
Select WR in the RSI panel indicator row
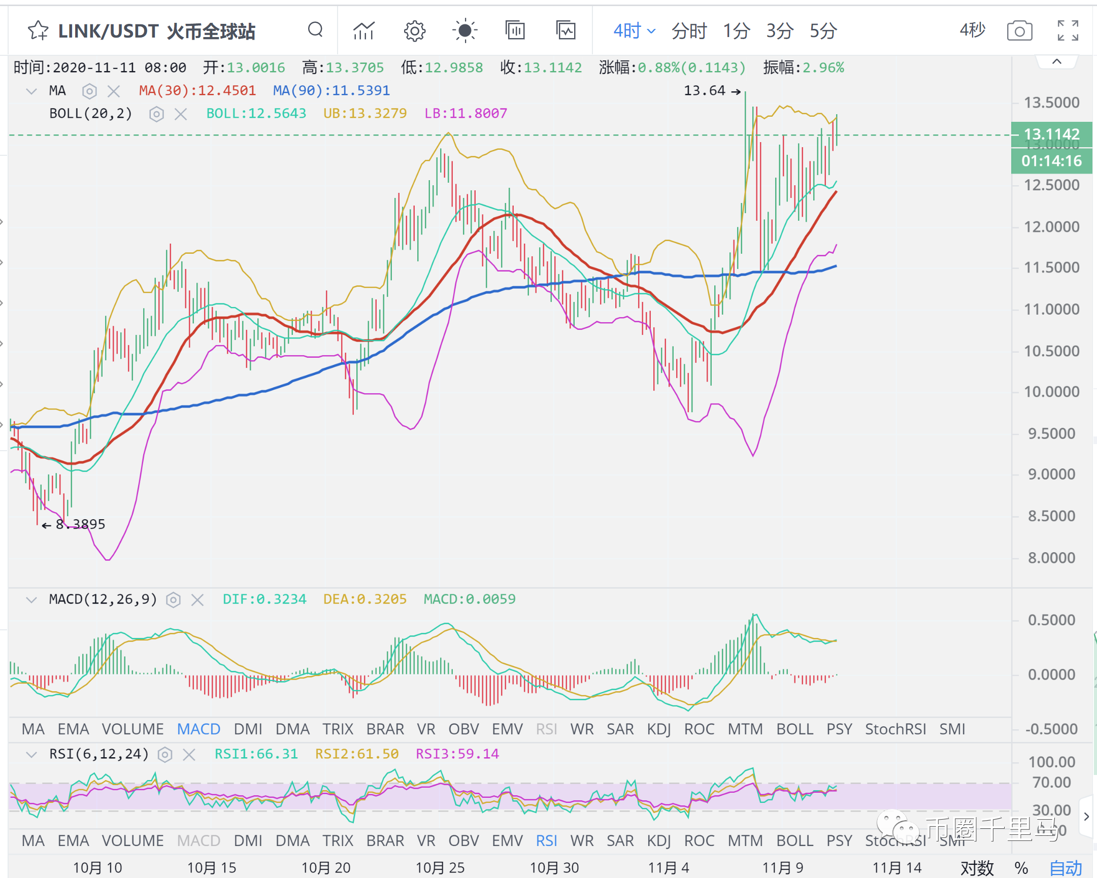[x=582, y=840]
